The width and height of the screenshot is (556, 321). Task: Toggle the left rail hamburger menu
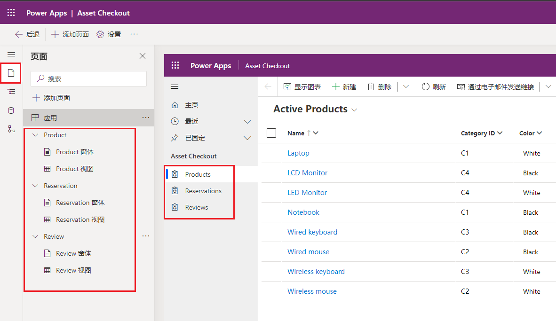pyautogui.click(x=11, y=55)
